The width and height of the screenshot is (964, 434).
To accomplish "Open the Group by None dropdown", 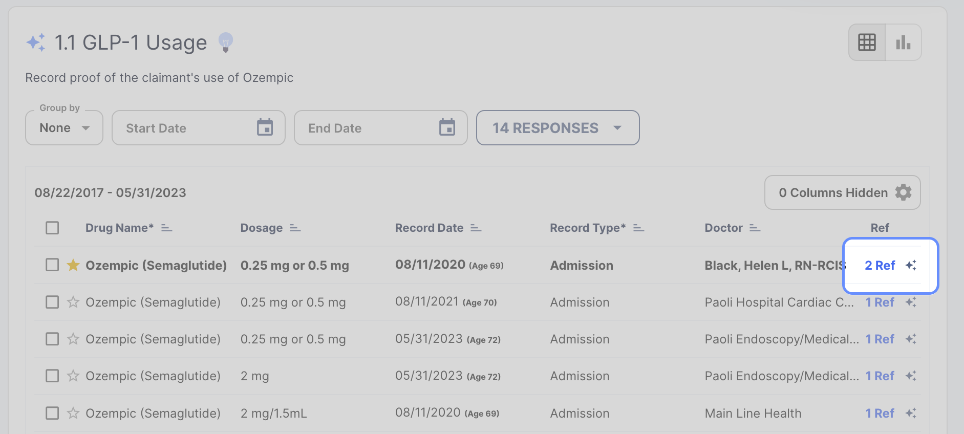I will (x=65, y=128).
